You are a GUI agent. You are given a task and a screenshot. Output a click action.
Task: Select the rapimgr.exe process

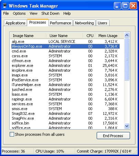[x=65, y=99]
